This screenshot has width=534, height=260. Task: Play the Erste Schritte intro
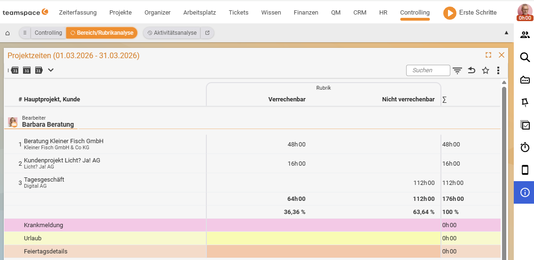click(449, 13)
